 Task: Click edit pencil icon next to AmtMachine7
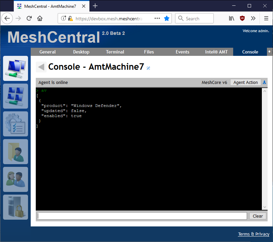pos(148,68)
